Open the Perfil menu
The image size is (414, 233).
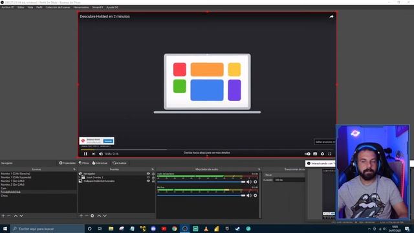point(39,7)
